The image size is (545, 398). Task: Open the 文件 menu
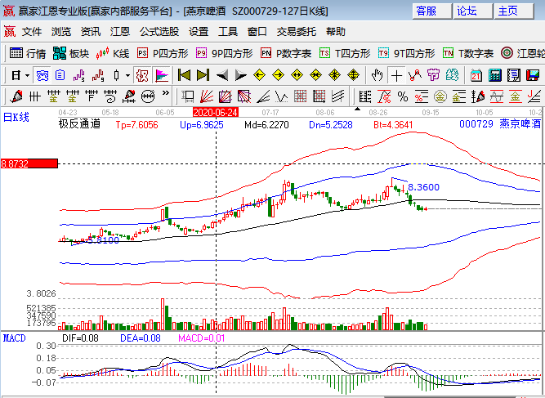tap(32, 32)
